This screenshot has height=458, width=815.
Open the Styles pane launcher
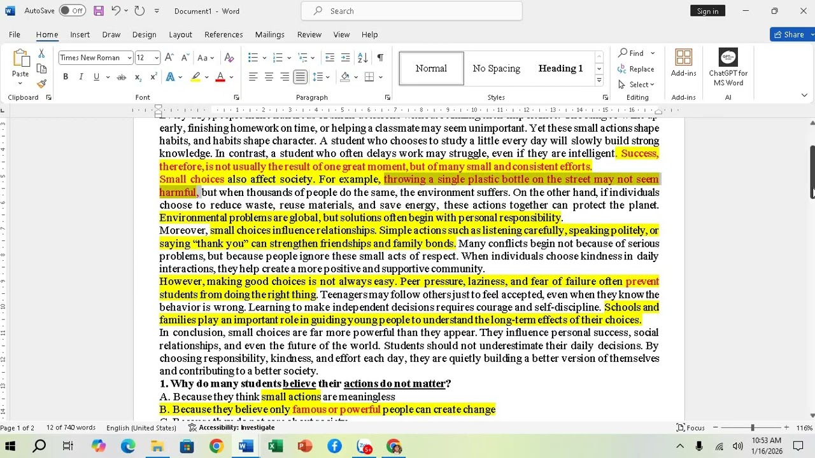click(605, 97)
